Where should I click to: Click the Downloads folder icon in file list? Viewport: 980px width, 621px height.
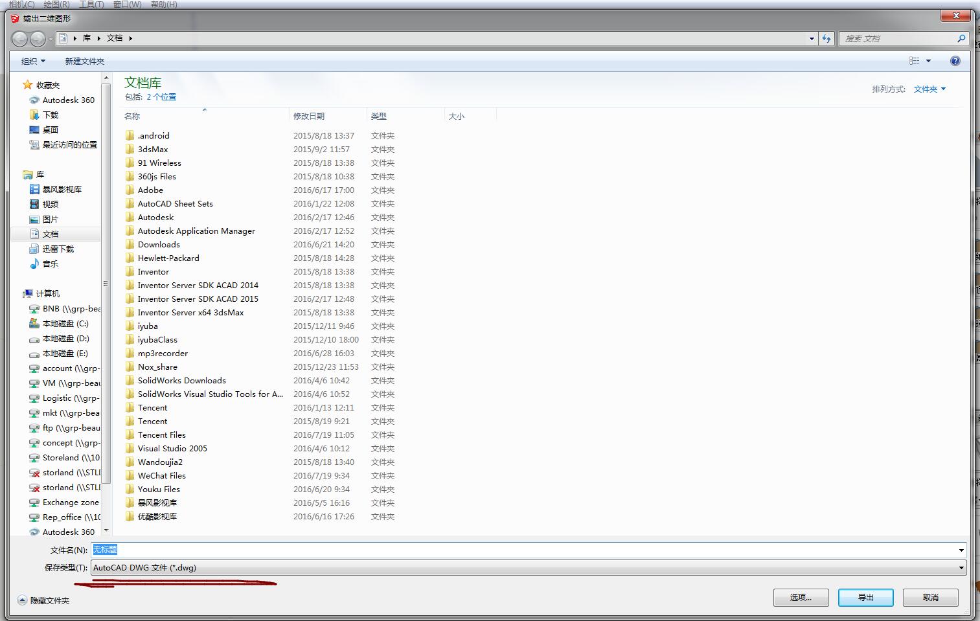tap(130, 244)
